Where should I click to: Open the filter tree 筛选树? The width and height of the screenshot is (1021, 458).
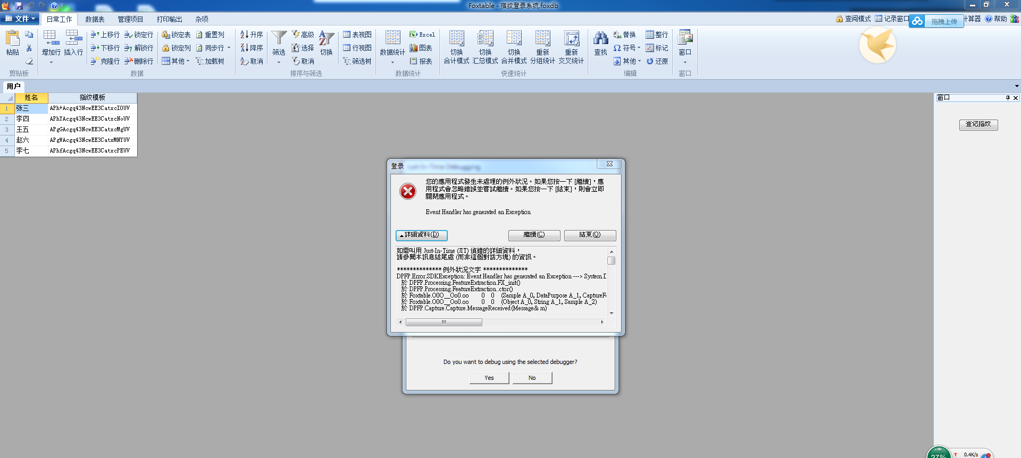click(357, 61)
